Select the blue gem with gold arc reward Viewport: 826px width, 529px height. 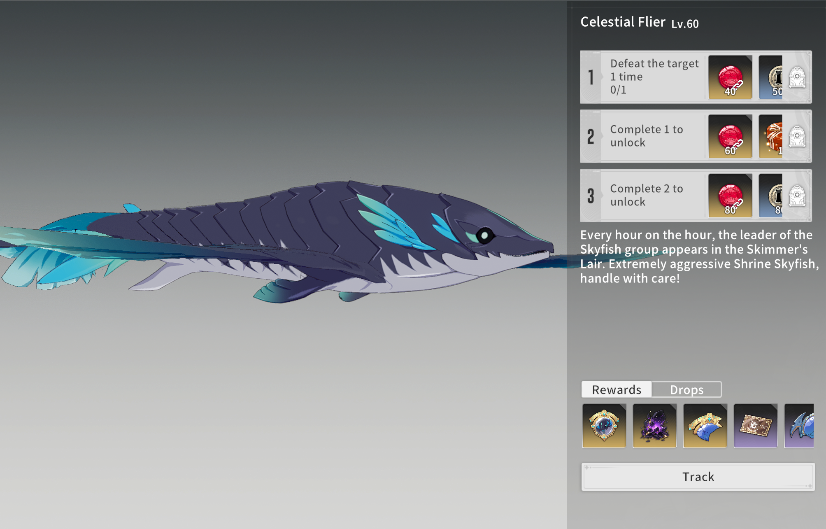click(x=705, y=425)
